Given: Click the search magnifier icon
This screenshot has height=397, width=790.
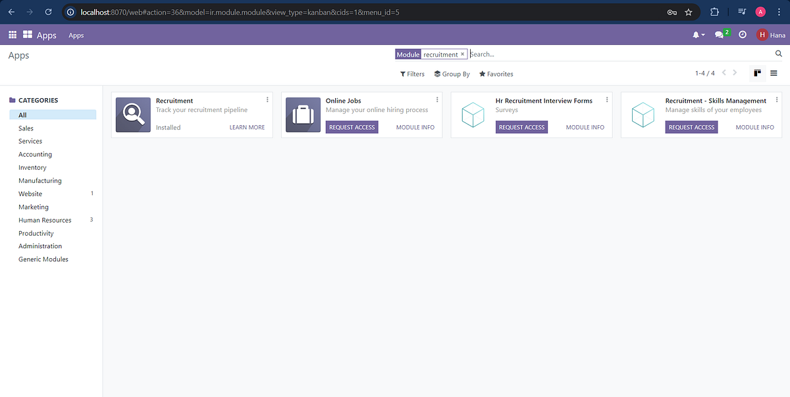Looking at the screenshot, I should click(x=779, y=53).
